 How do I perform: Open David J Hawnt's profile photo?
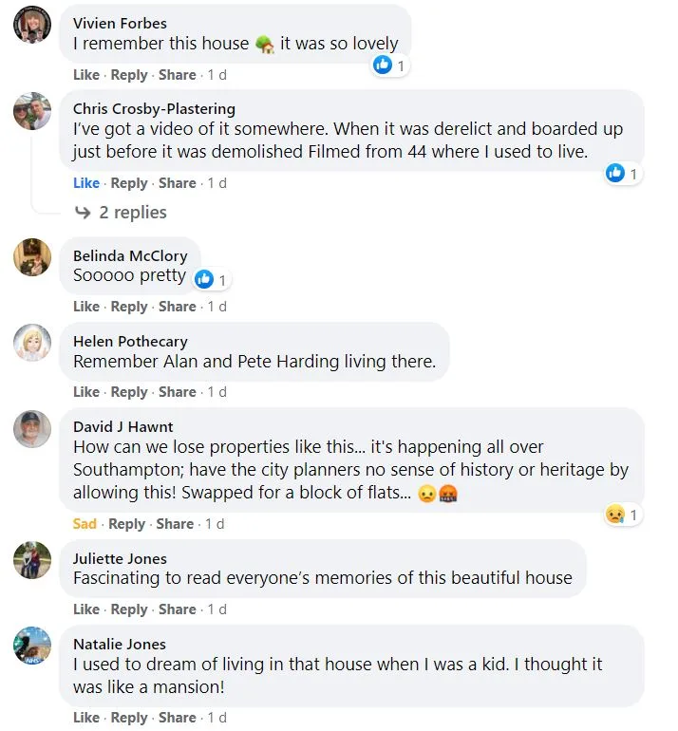(x=32, y=429)
